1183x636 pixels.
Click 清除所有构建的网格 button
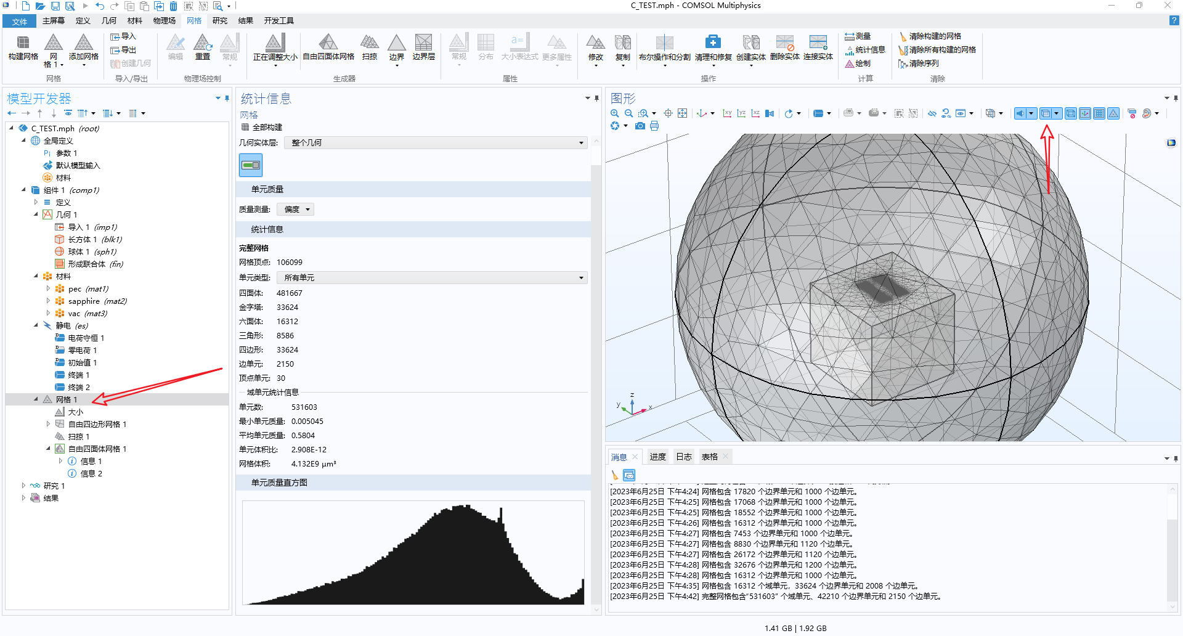tap(938, 50)
